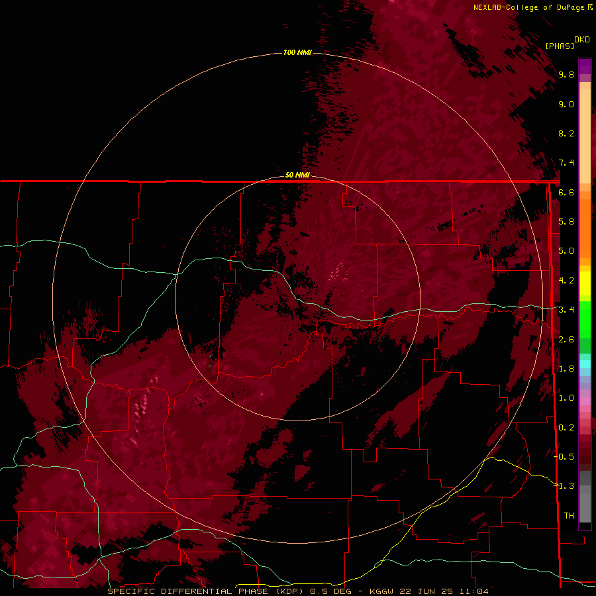Click the -0.5 value on the color scale
596x596 pixels.
click(564, 457)
